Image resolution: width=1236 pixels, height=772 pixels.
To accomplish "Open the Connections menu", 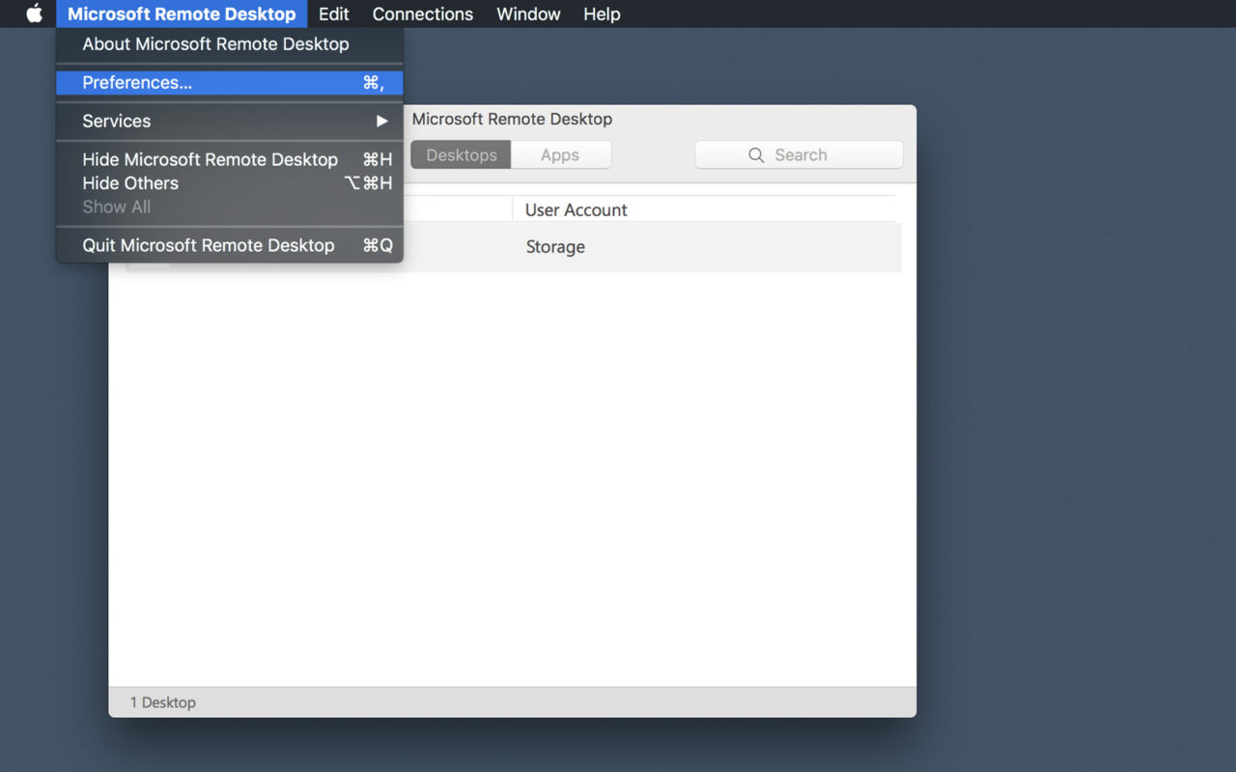I will coord(423,14).
